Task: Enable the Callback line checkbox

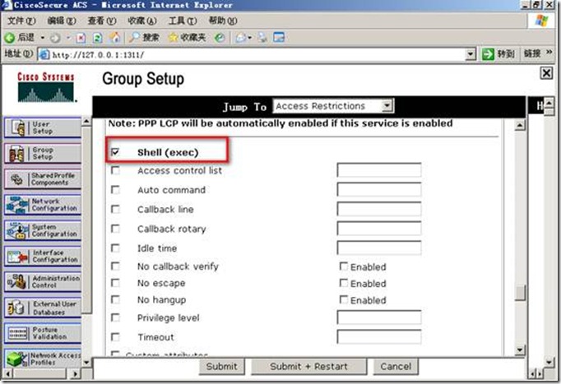Action: click(115, 209)
